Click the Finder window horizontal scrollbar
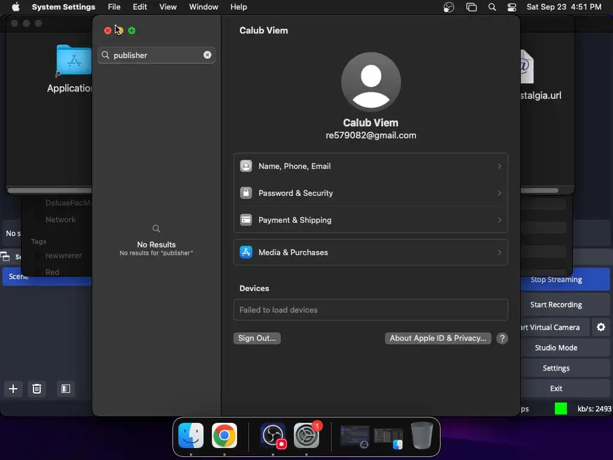The image size is (613, 460). [50, 190]
